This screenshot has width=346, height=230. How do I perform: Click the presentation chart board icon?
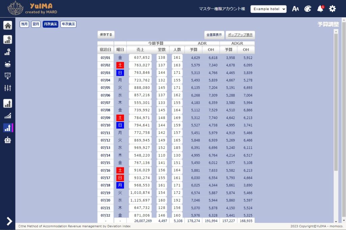[8, 76]
